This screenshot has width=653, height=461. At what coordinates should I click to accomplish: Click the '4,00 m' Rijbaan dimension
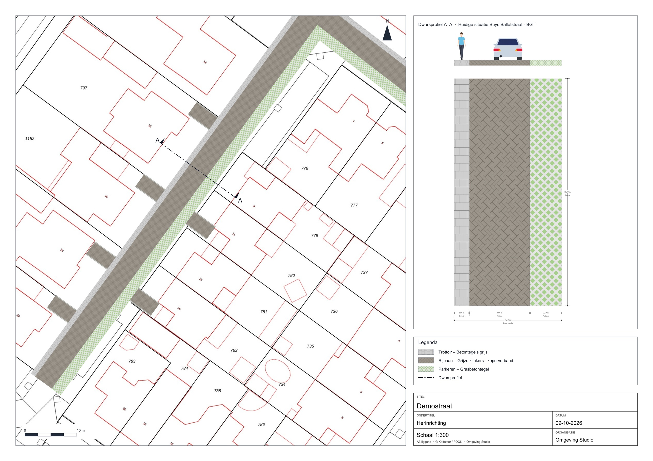coord(499,313)
